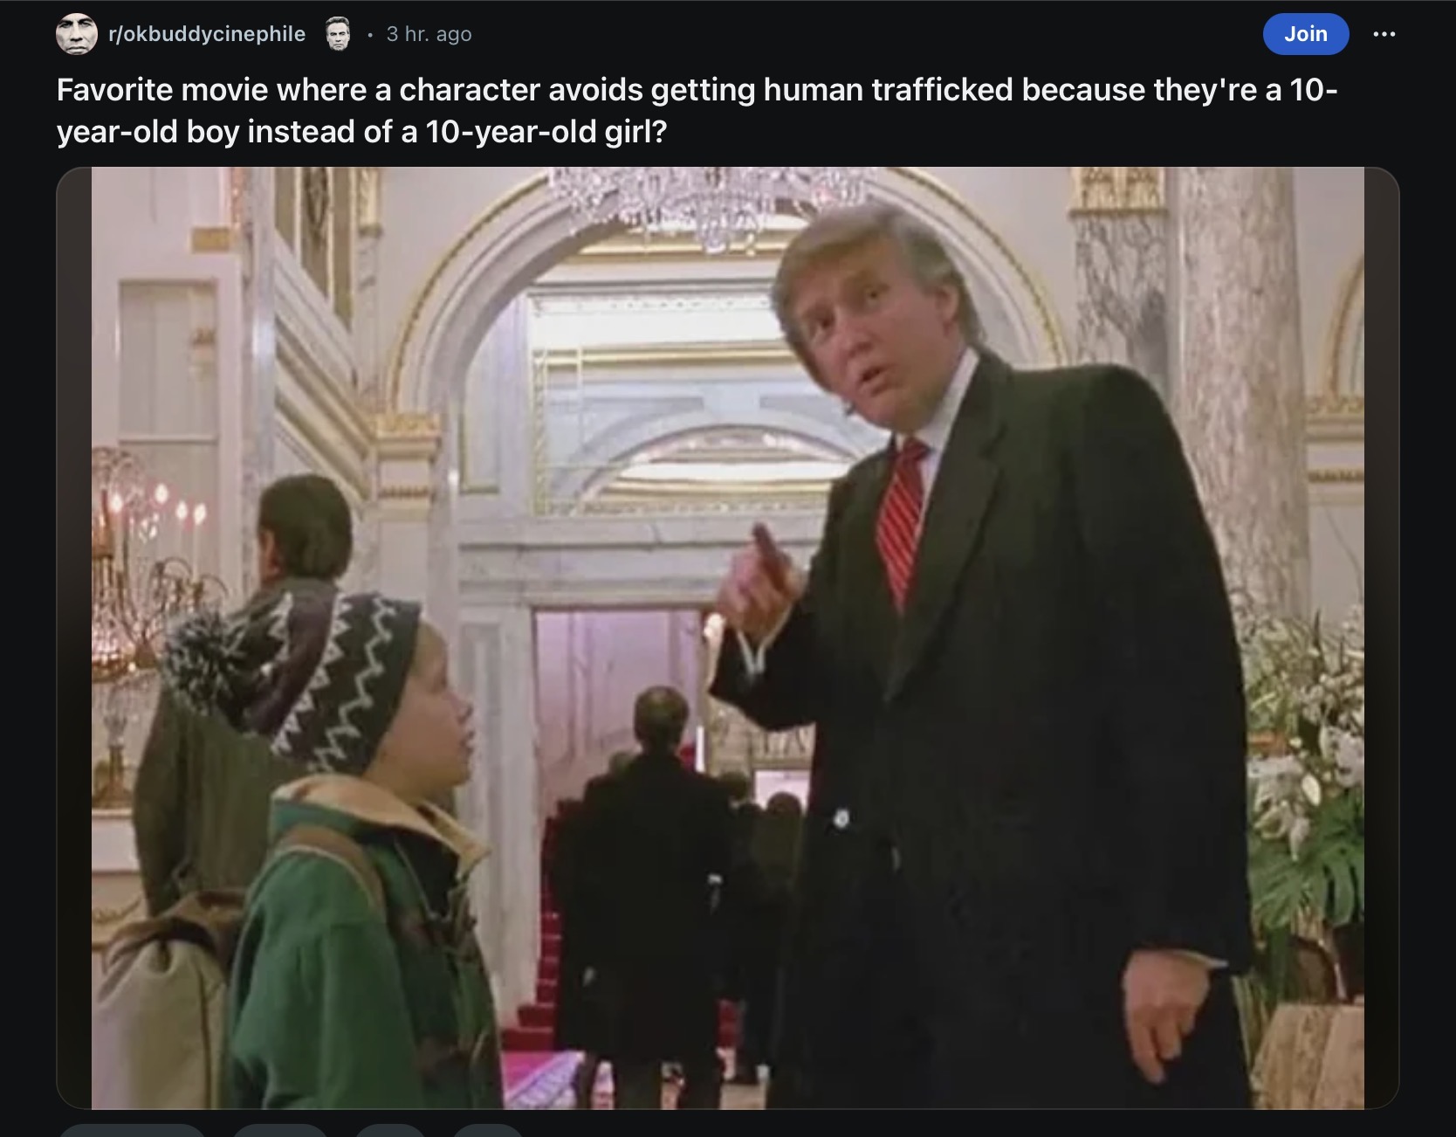
Task: Open the three-dot post options menu
Action: (x=1384, y=34)
